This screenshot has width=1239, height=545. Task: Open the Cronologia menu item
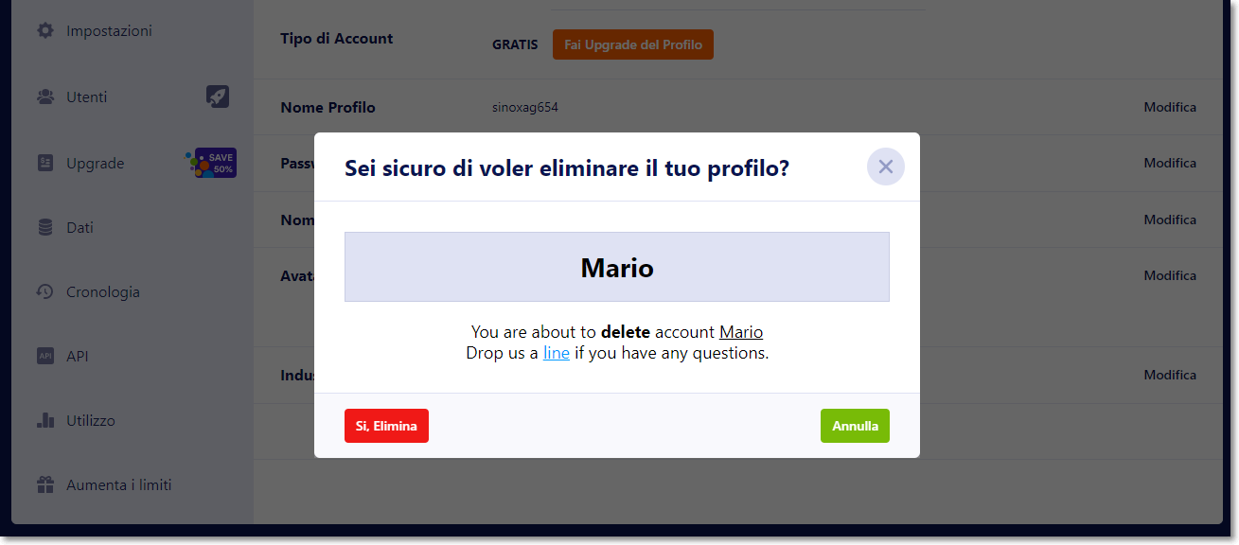pos(103,291)
